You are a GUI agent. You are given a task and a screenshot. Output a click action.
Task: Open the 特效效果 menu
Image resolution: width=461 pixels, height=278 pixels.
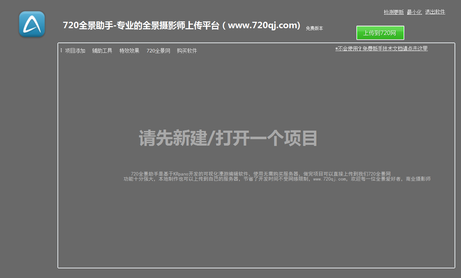[129, 50]
